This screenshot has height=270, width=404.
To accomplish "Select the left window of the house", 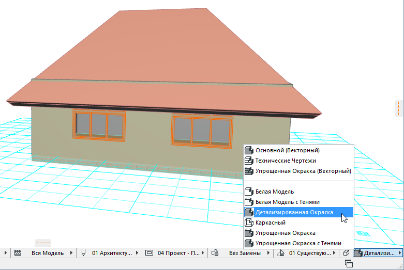I will click(99, 125).
